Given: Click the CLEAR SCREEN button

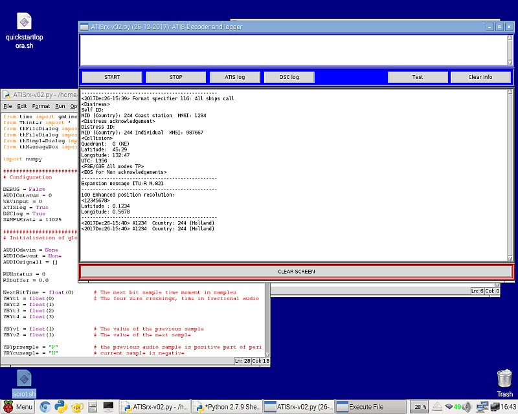Looking at the screenshot, I should tap(296, 272).
